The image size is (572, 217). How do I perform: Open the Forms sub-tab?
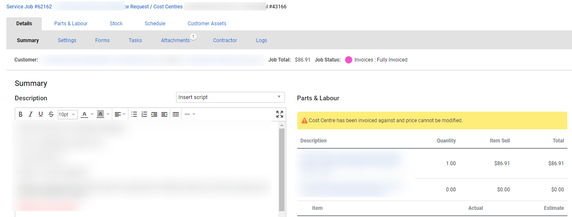pyautogui.click(x=102, y=40)
